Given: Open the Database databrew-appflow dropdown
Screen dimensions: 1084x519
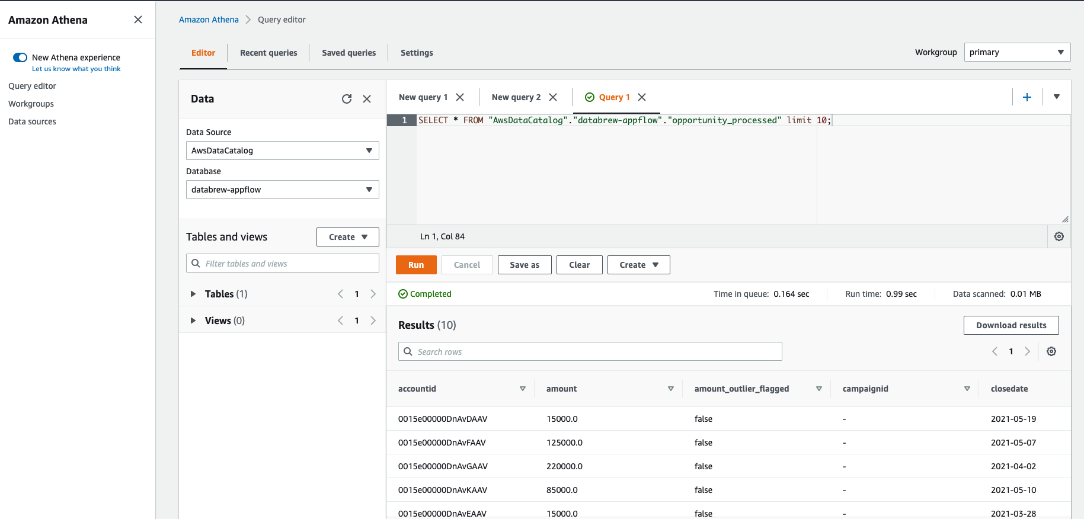Looking at the screenshot, I should point(283,190).
